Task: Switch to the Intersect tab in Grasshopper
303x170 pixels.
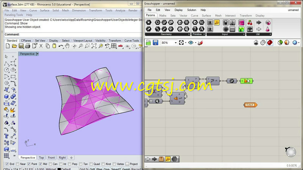Action: (x=230, y=15)
